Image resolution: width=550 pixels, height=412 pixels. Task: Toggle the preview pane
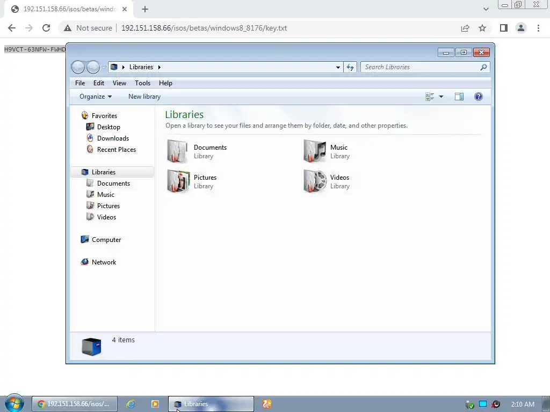click(459, 97)
